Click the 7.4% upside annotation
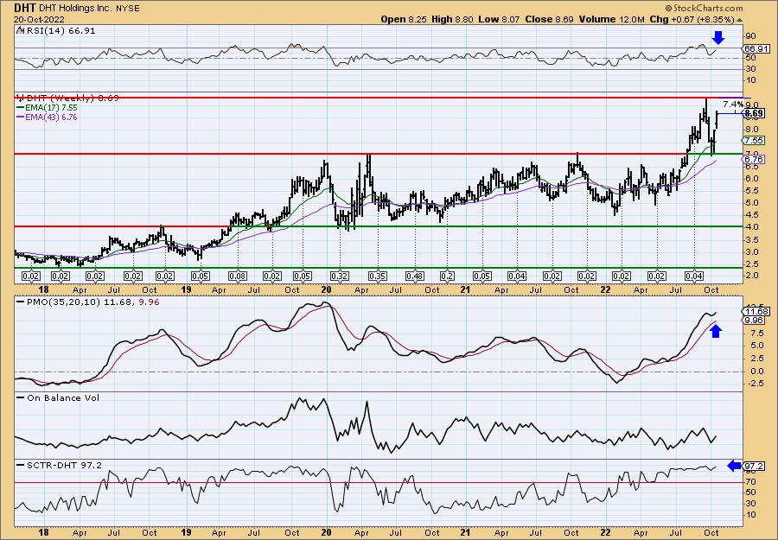Viewport: 778px width, 540px height. click(733, 105)
